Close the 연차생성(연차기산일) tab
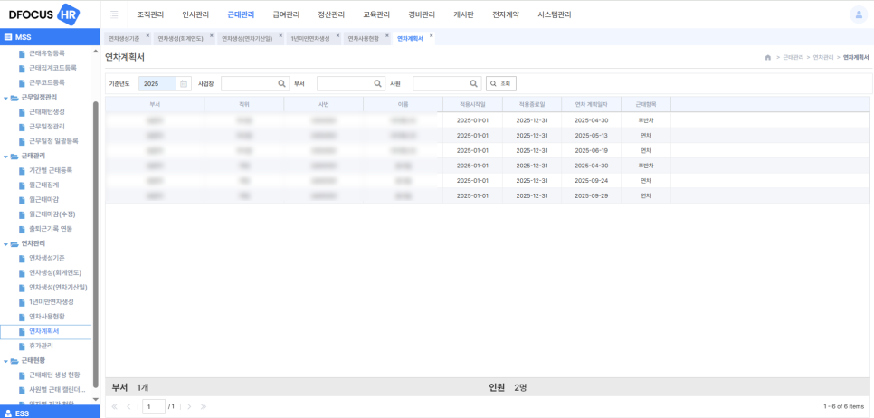The height and width of the screenshot is (418, 874). (281, 35)
